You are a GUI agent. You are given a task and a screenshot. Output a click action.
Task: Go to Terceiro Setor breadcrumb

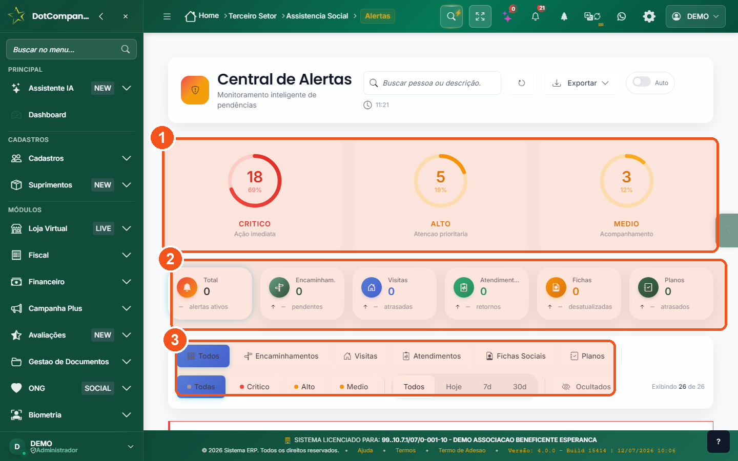pyautogui.click(x=253, y=16)
